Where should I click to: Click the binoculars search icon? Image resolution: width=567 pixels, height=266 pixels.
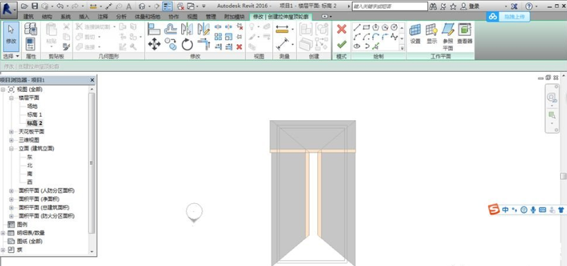click(x=434, y=6)
